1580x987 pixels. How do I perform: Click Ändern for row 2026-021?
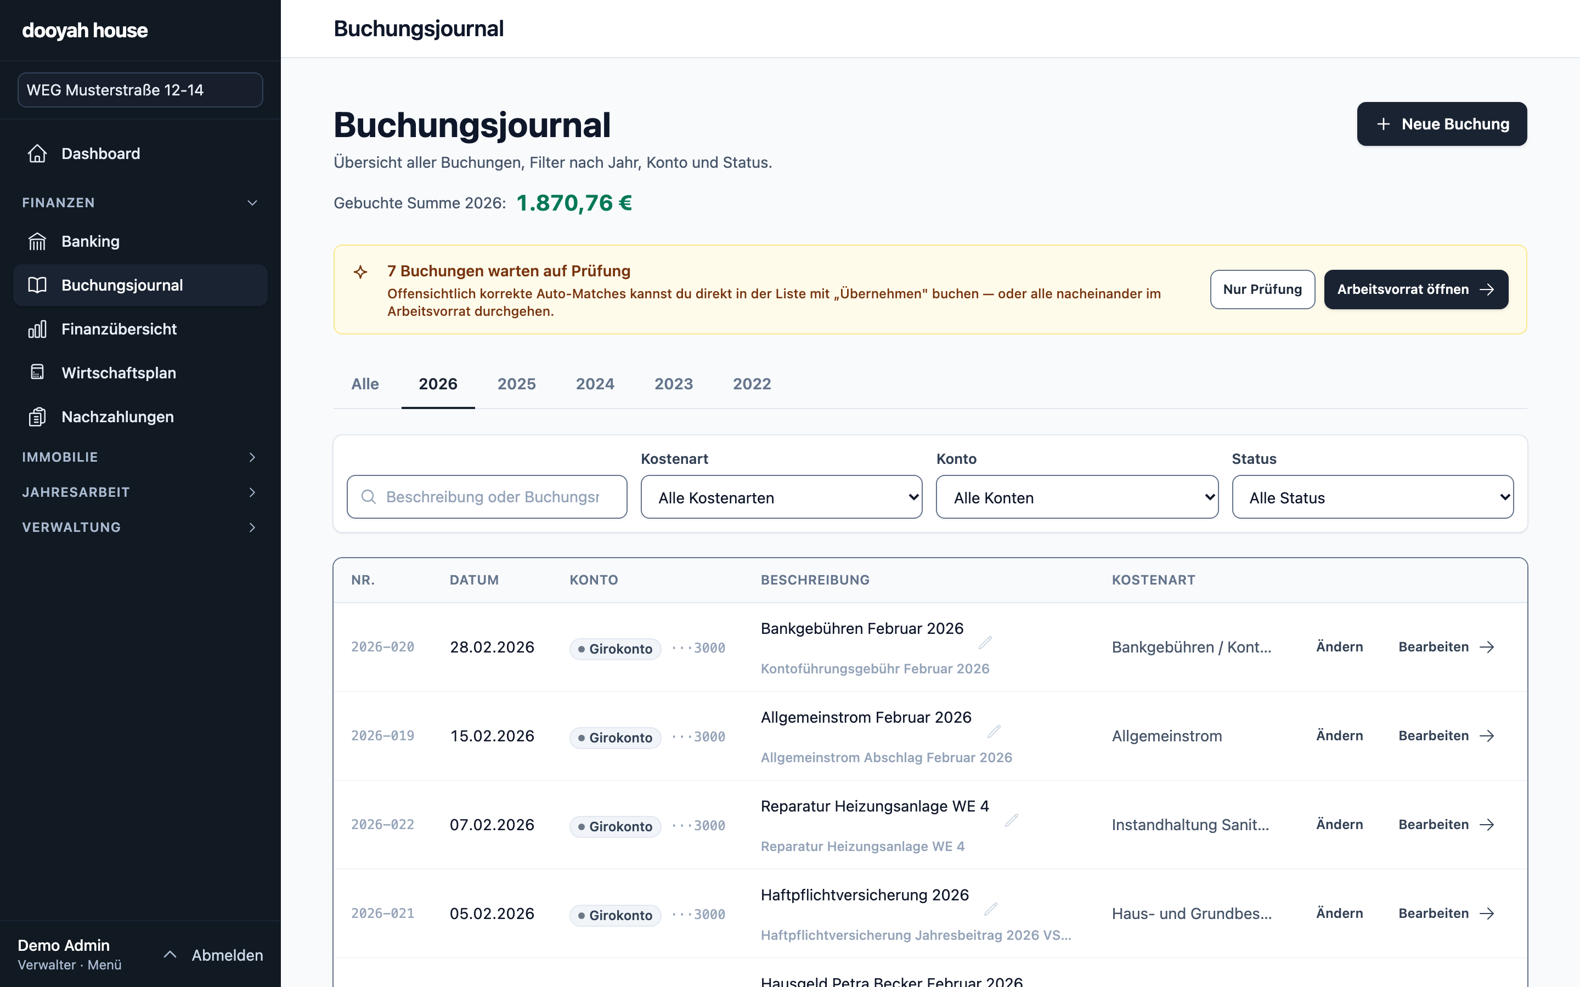[1339, 913]
